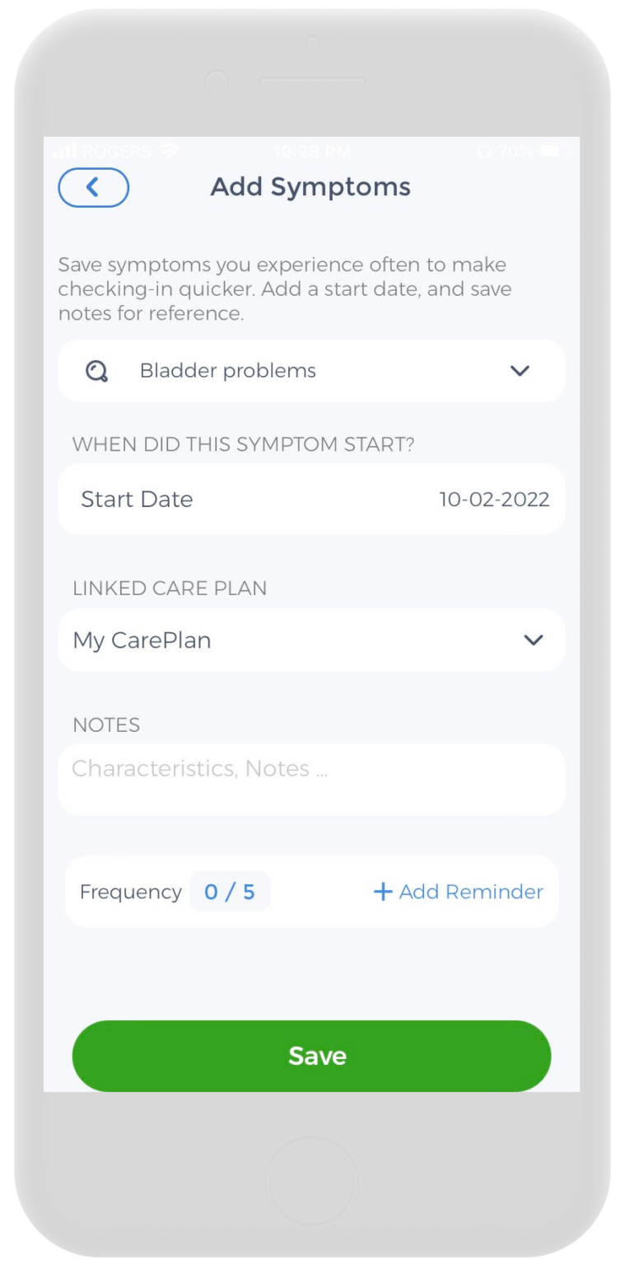Viewport: 625px width, 1266px height.
Task: Tap the Add Symptoms page title
Action: (x=310, y=187)
